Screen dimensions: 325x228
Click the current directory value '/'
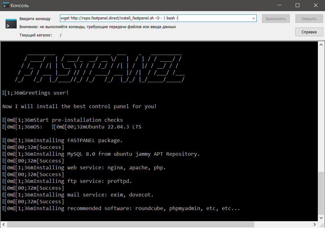[61, 35]
